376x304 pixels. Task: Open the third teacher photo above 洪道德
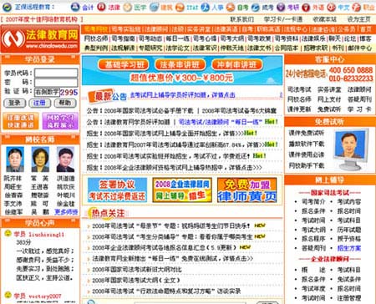(x=65, y=160)
